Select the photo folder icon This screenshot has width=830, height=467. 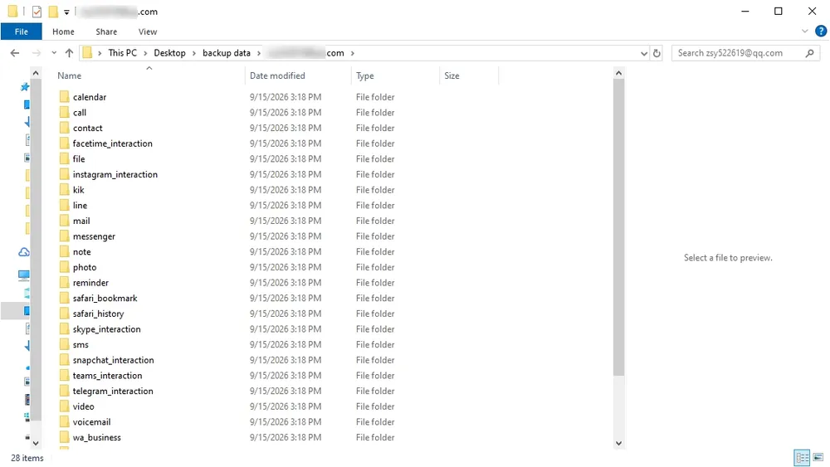pyautogui.click(x=64, y=267)
